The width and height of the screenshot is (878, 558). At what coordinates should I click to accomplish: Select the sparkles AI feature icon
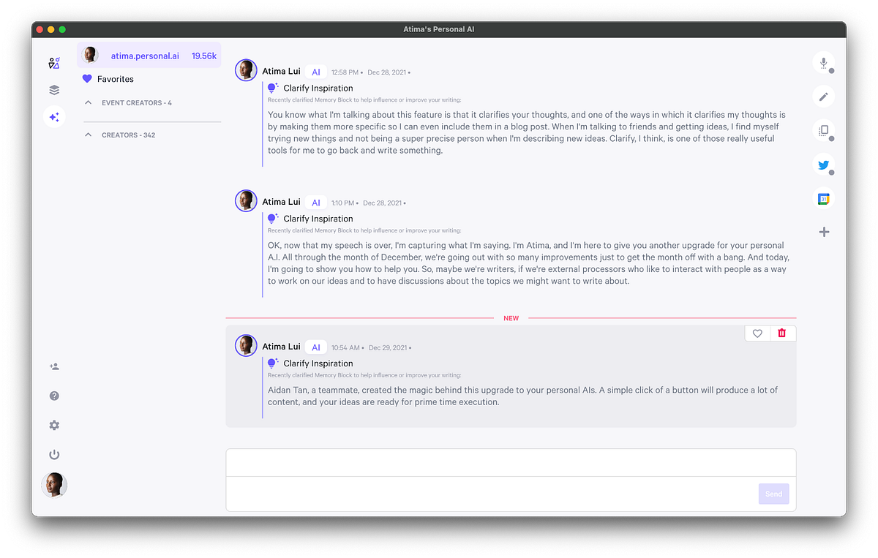(54, 117)
